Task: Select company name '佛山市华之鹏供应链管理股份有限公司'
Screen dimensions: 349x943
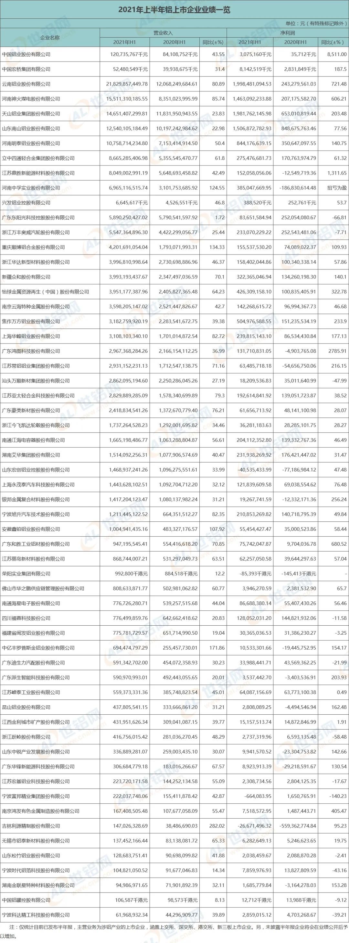Action: click(43, 588)
